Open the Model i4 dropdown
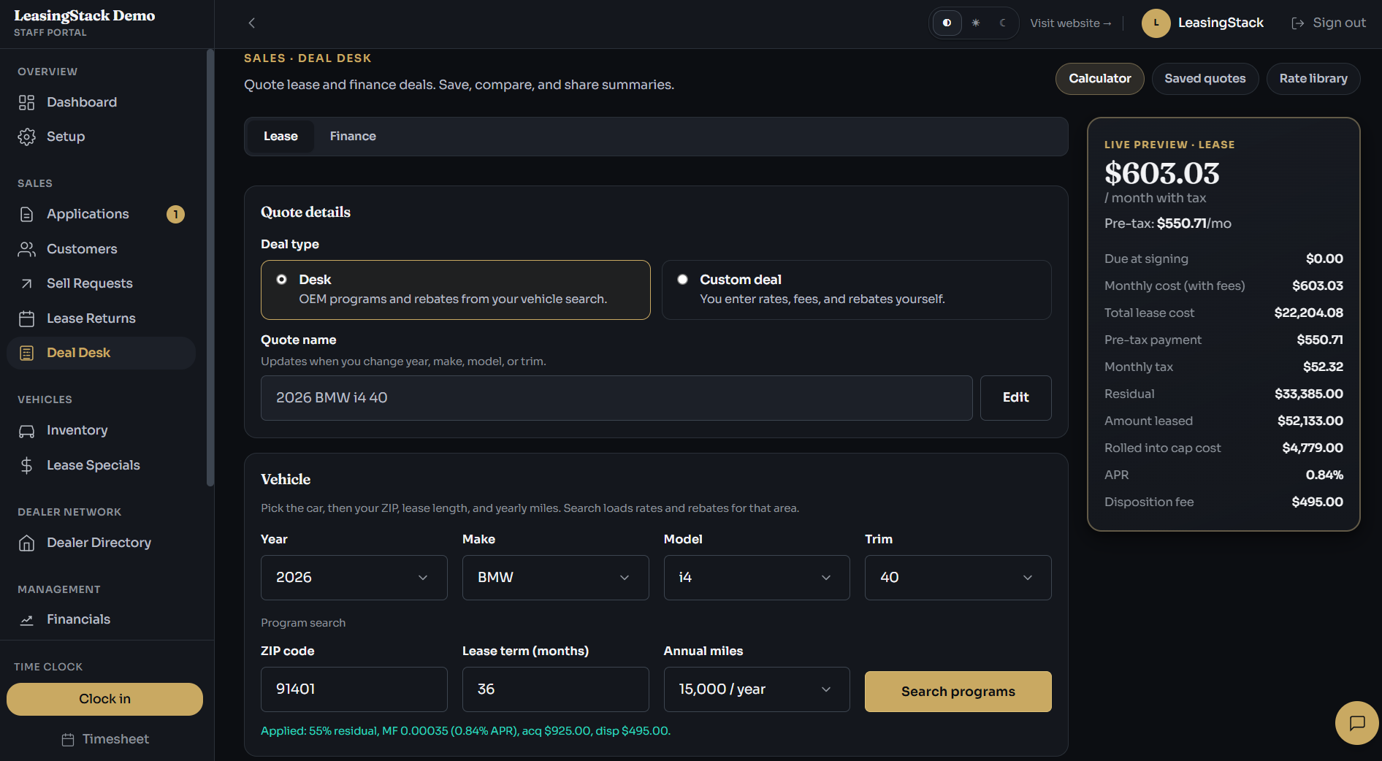The image size is (1382, 761). (757, 578)
